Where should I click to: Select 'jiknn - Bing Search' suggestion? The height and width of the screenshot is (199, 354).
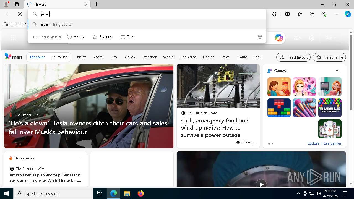[147, 24]
